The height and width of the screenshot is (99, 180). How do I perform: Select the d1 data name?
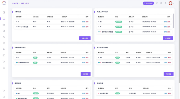(101, 27)
